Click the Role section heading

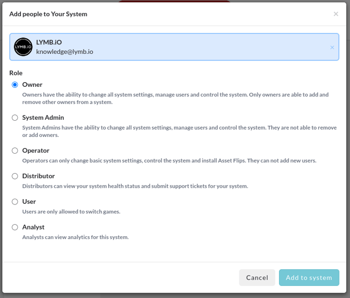point(16,73)
